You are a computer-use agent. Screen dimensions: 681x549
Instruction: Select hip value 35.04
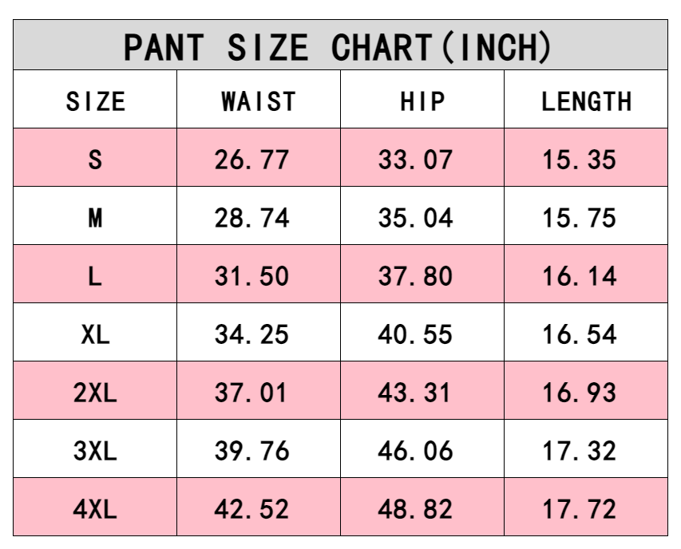tap(415, 218)
